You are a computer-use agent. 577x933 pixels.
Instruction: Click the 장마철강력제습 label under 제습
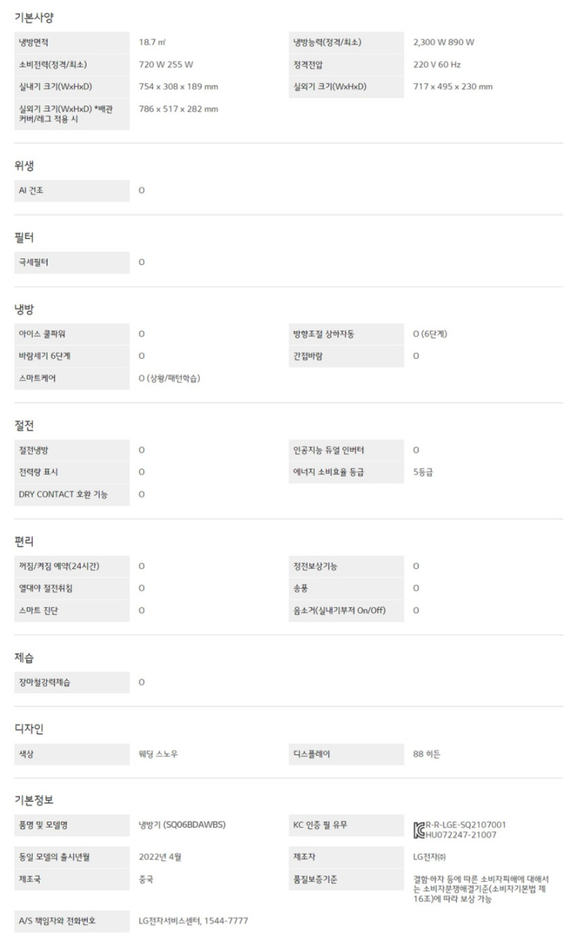(45, 682)
